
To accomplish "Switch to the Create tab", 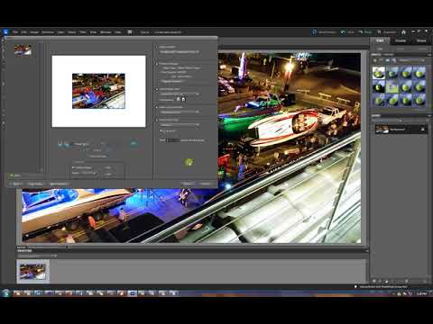I will tap(401, 40).
